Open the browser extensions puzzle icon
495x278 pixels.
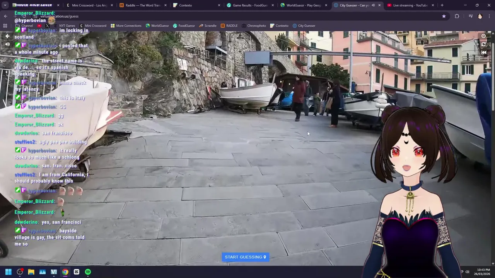tap(457, 16)
